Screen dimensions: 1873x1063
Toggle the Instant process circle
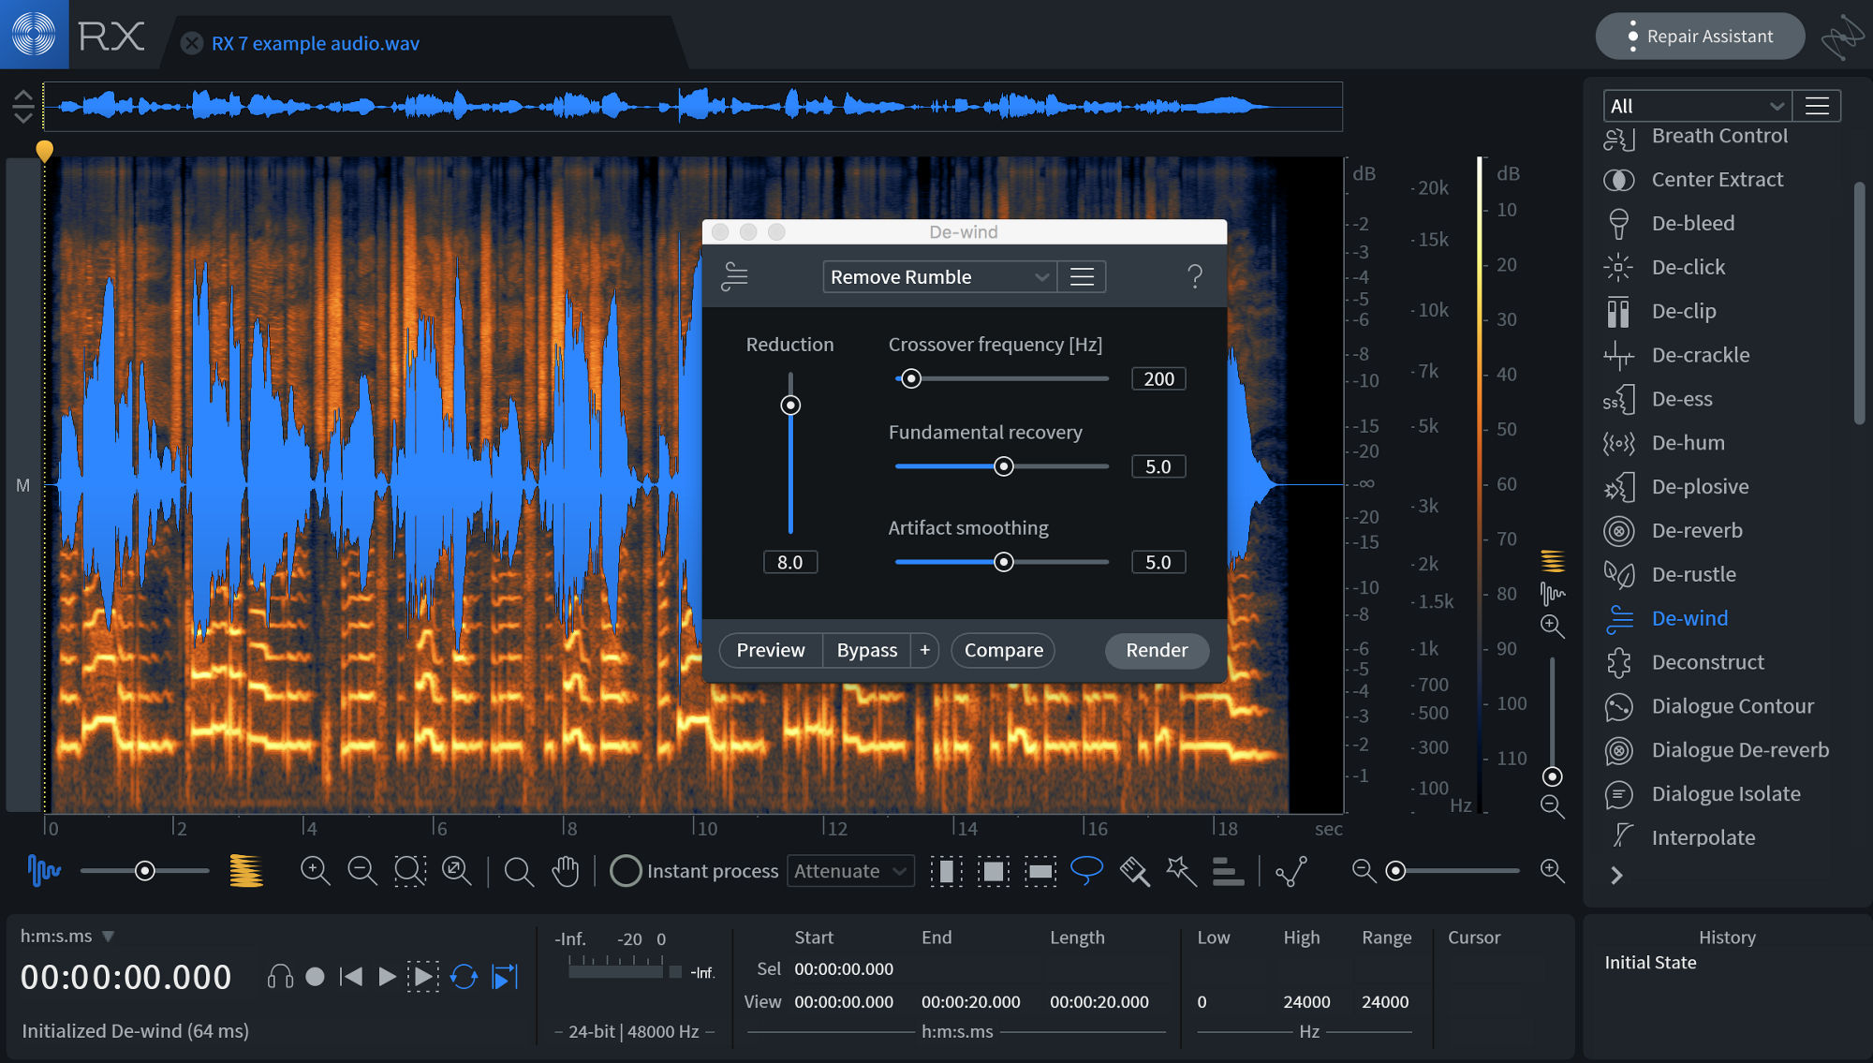click(x=626, y=871)
